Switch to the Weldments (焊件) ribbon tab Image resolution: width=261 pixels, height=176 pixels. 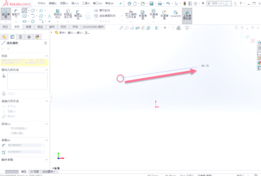pos(52,27)
